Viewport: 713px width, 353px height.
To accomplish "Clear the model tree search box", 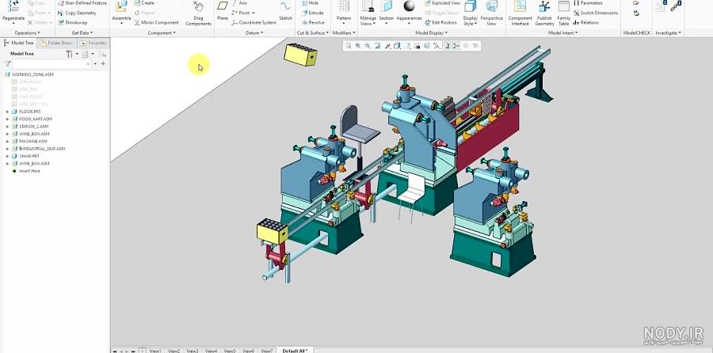I will click(x=88, y=64).
